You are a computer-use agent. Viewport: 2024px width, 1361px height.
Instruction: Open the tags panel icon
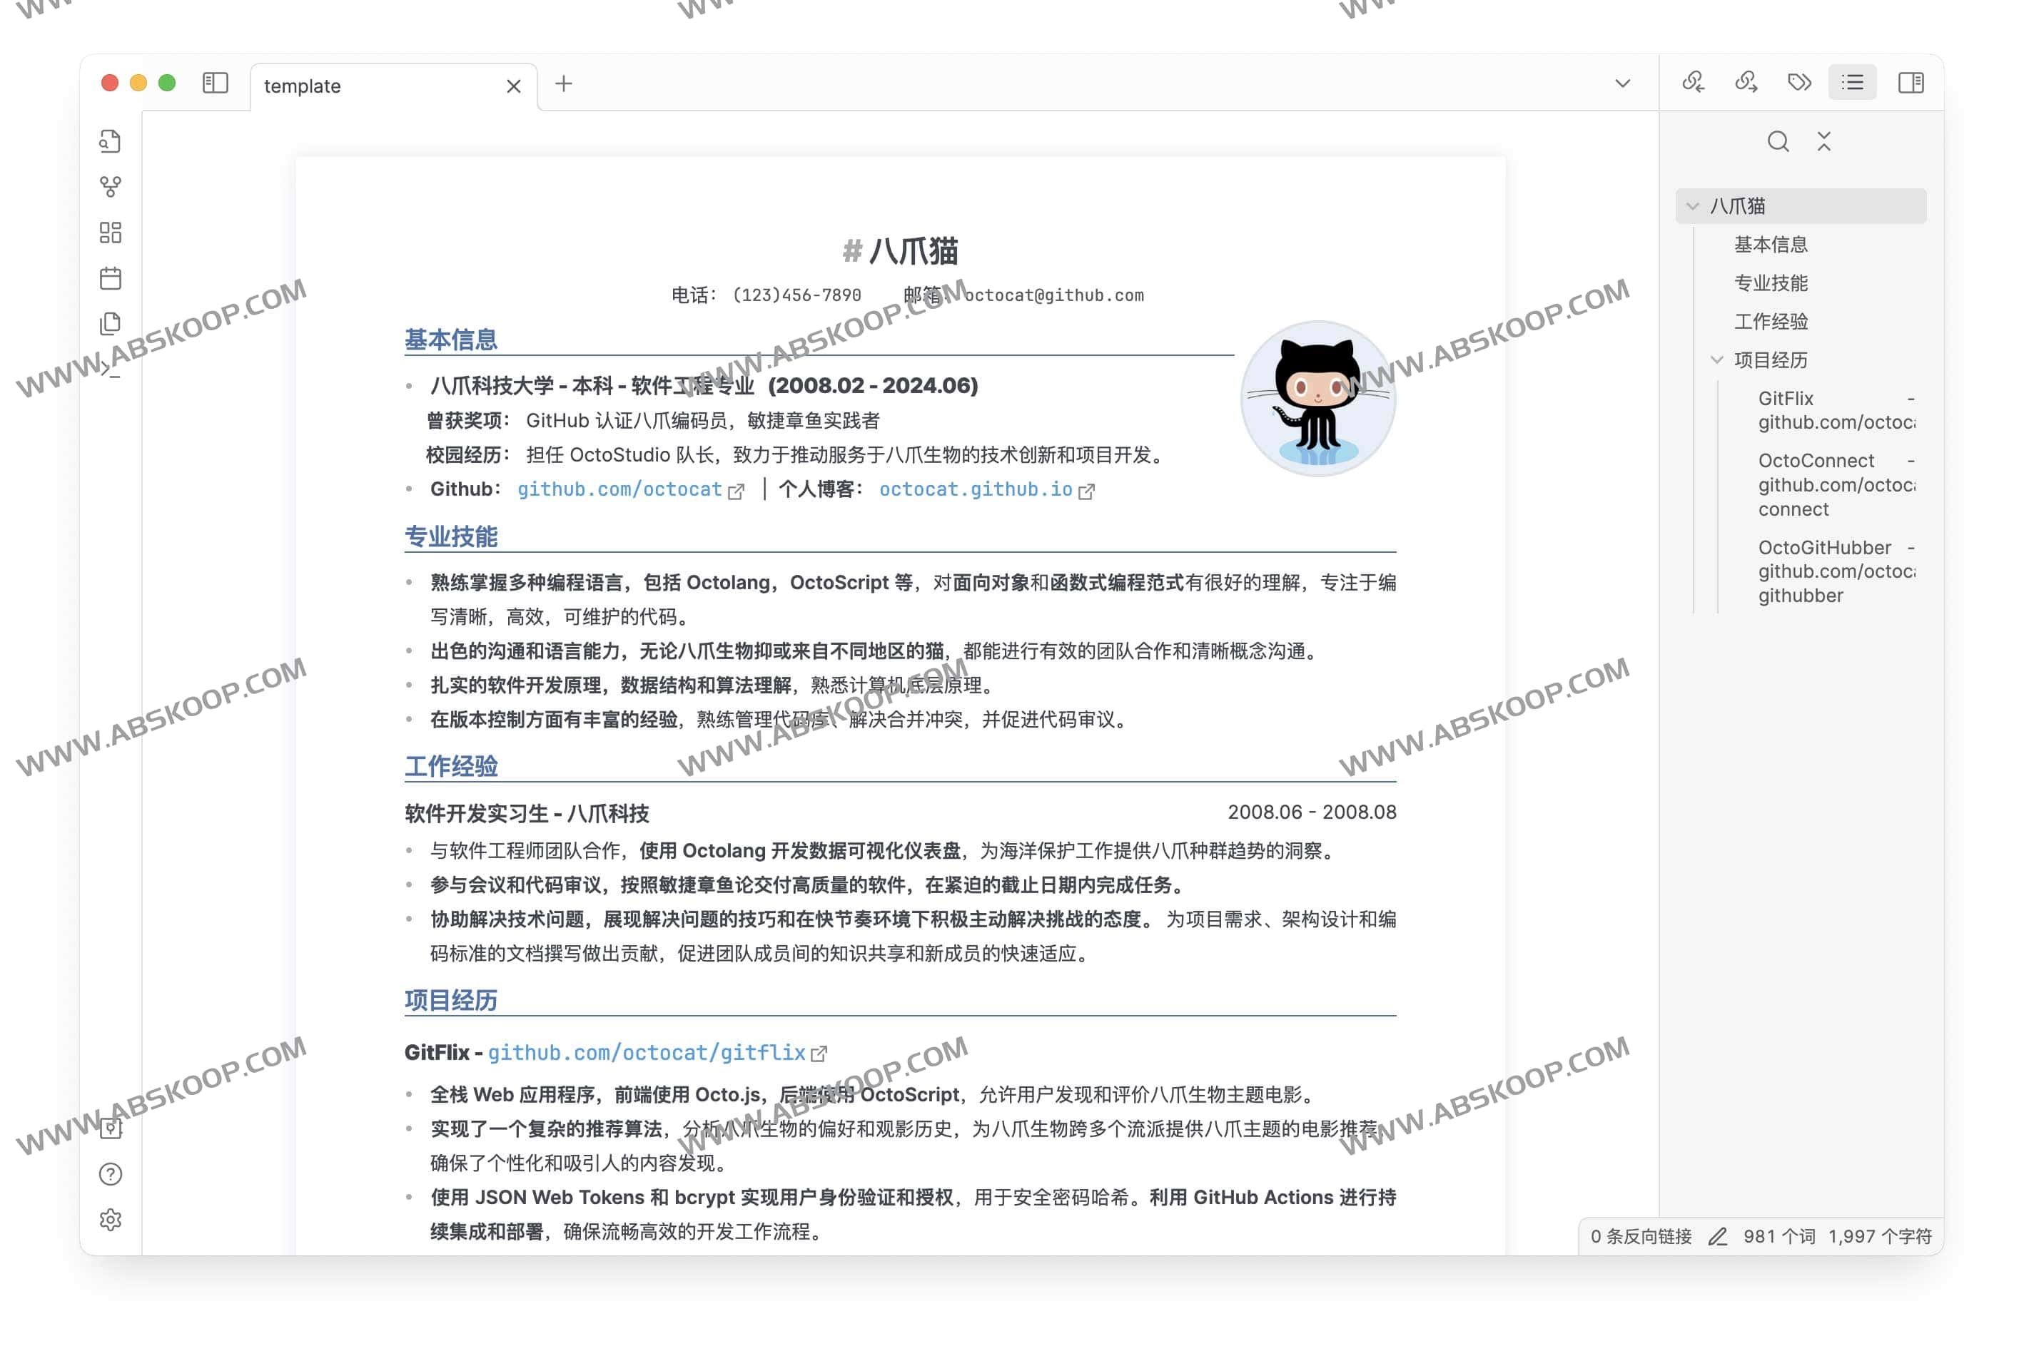pos(1799,83)
